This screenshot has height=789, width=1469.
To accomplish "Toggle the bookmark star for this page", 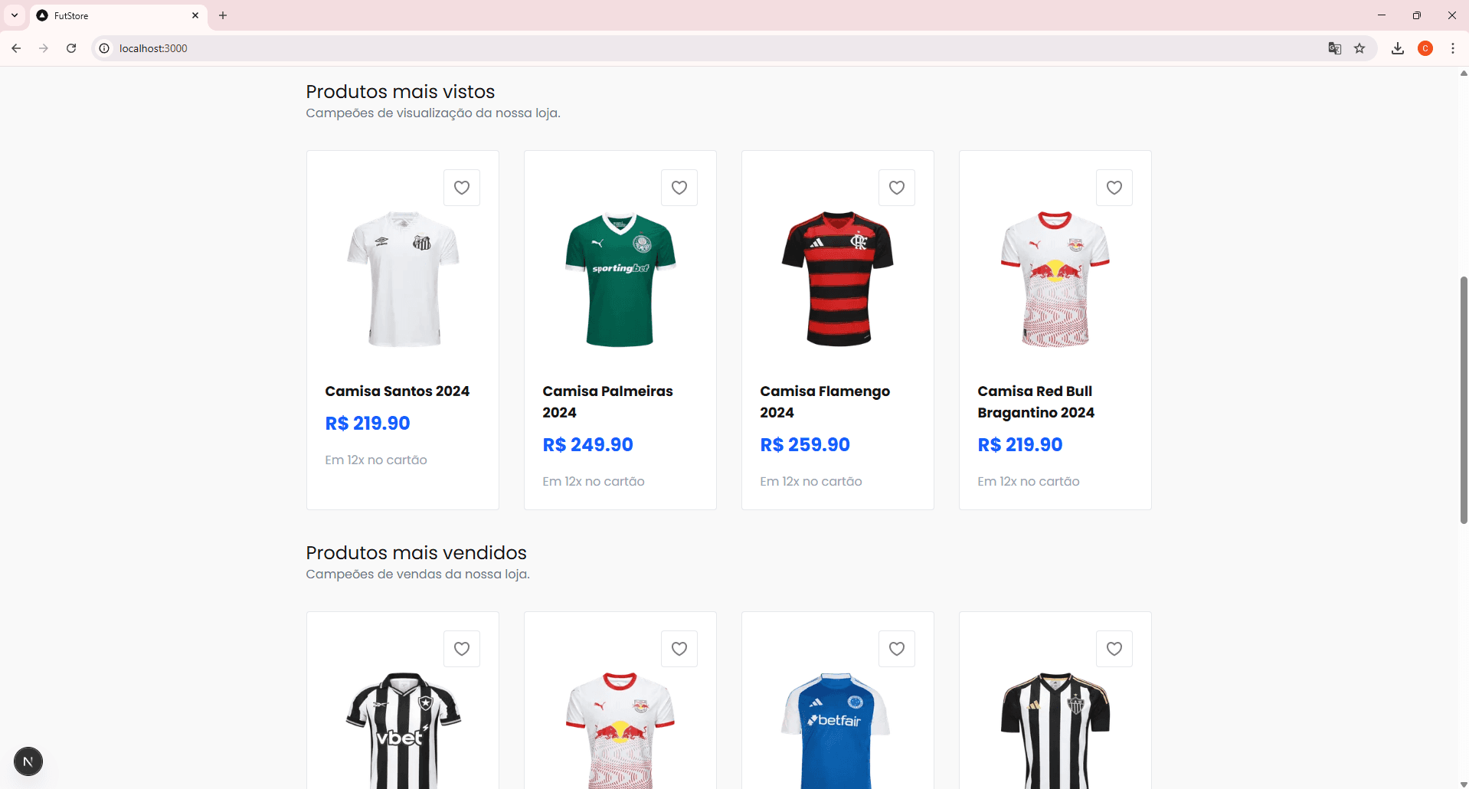I will coord(1360,47).
